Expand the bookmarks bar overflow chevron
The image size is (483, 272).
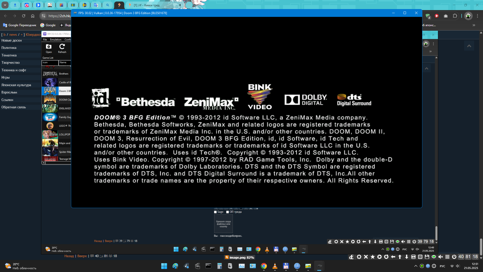(474, 25)
